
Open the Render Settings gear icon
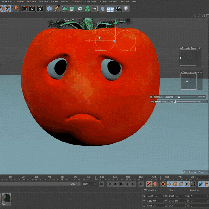[x=40, y=9]
